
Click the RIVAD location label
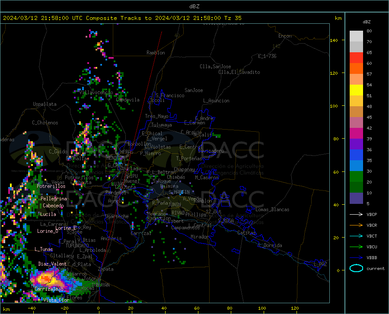(x=178, y=213)
